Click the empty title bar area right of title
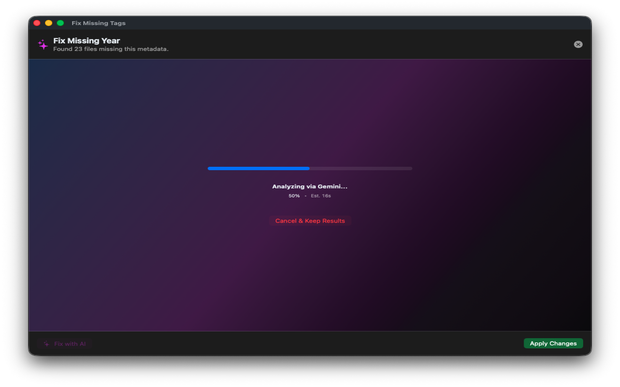620x387 pixels. [339, 23]
